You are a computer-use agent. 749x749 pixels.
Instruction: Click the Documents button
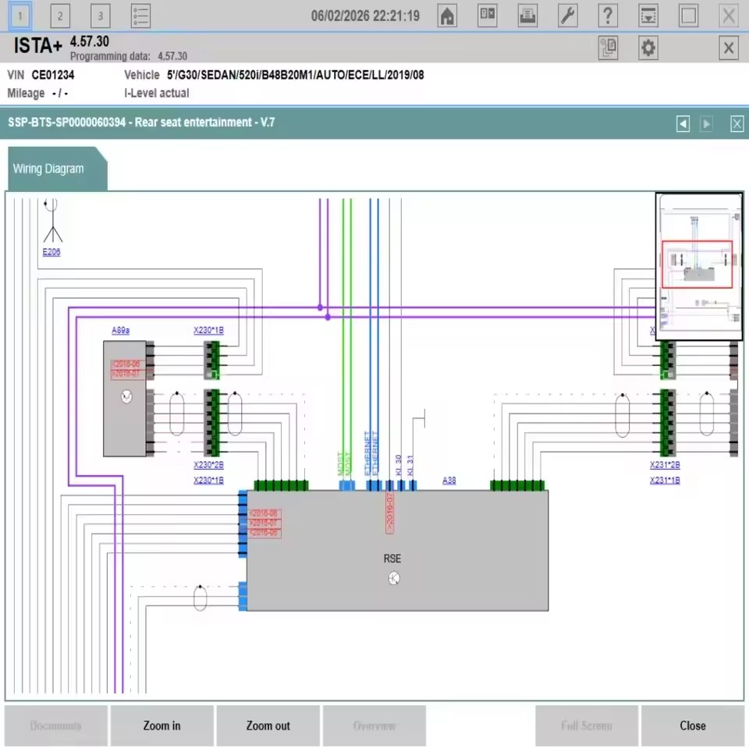tap(56, 726)
